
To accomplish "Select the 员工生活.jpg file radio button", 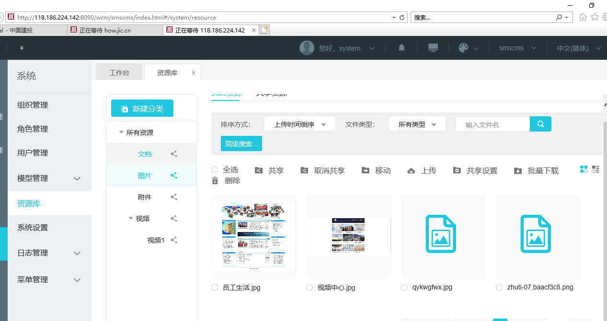I will pyautogui.click(x=215, y=288).
